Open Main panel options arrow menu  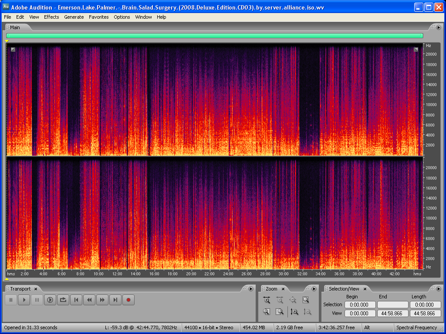point(439,27)
